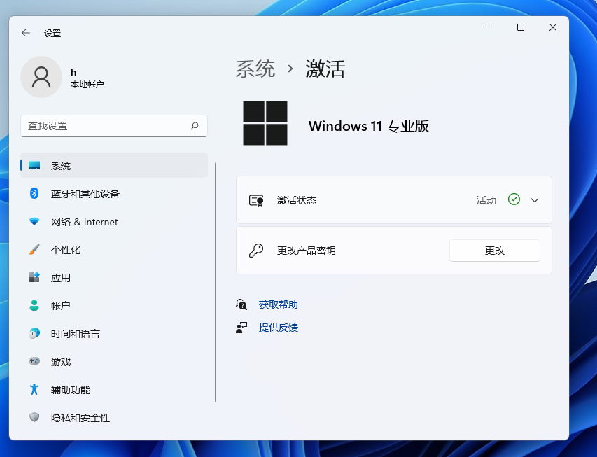Click the 设置 window title
The width and height of the screenshot is (597, 457).
click(52, 34)
